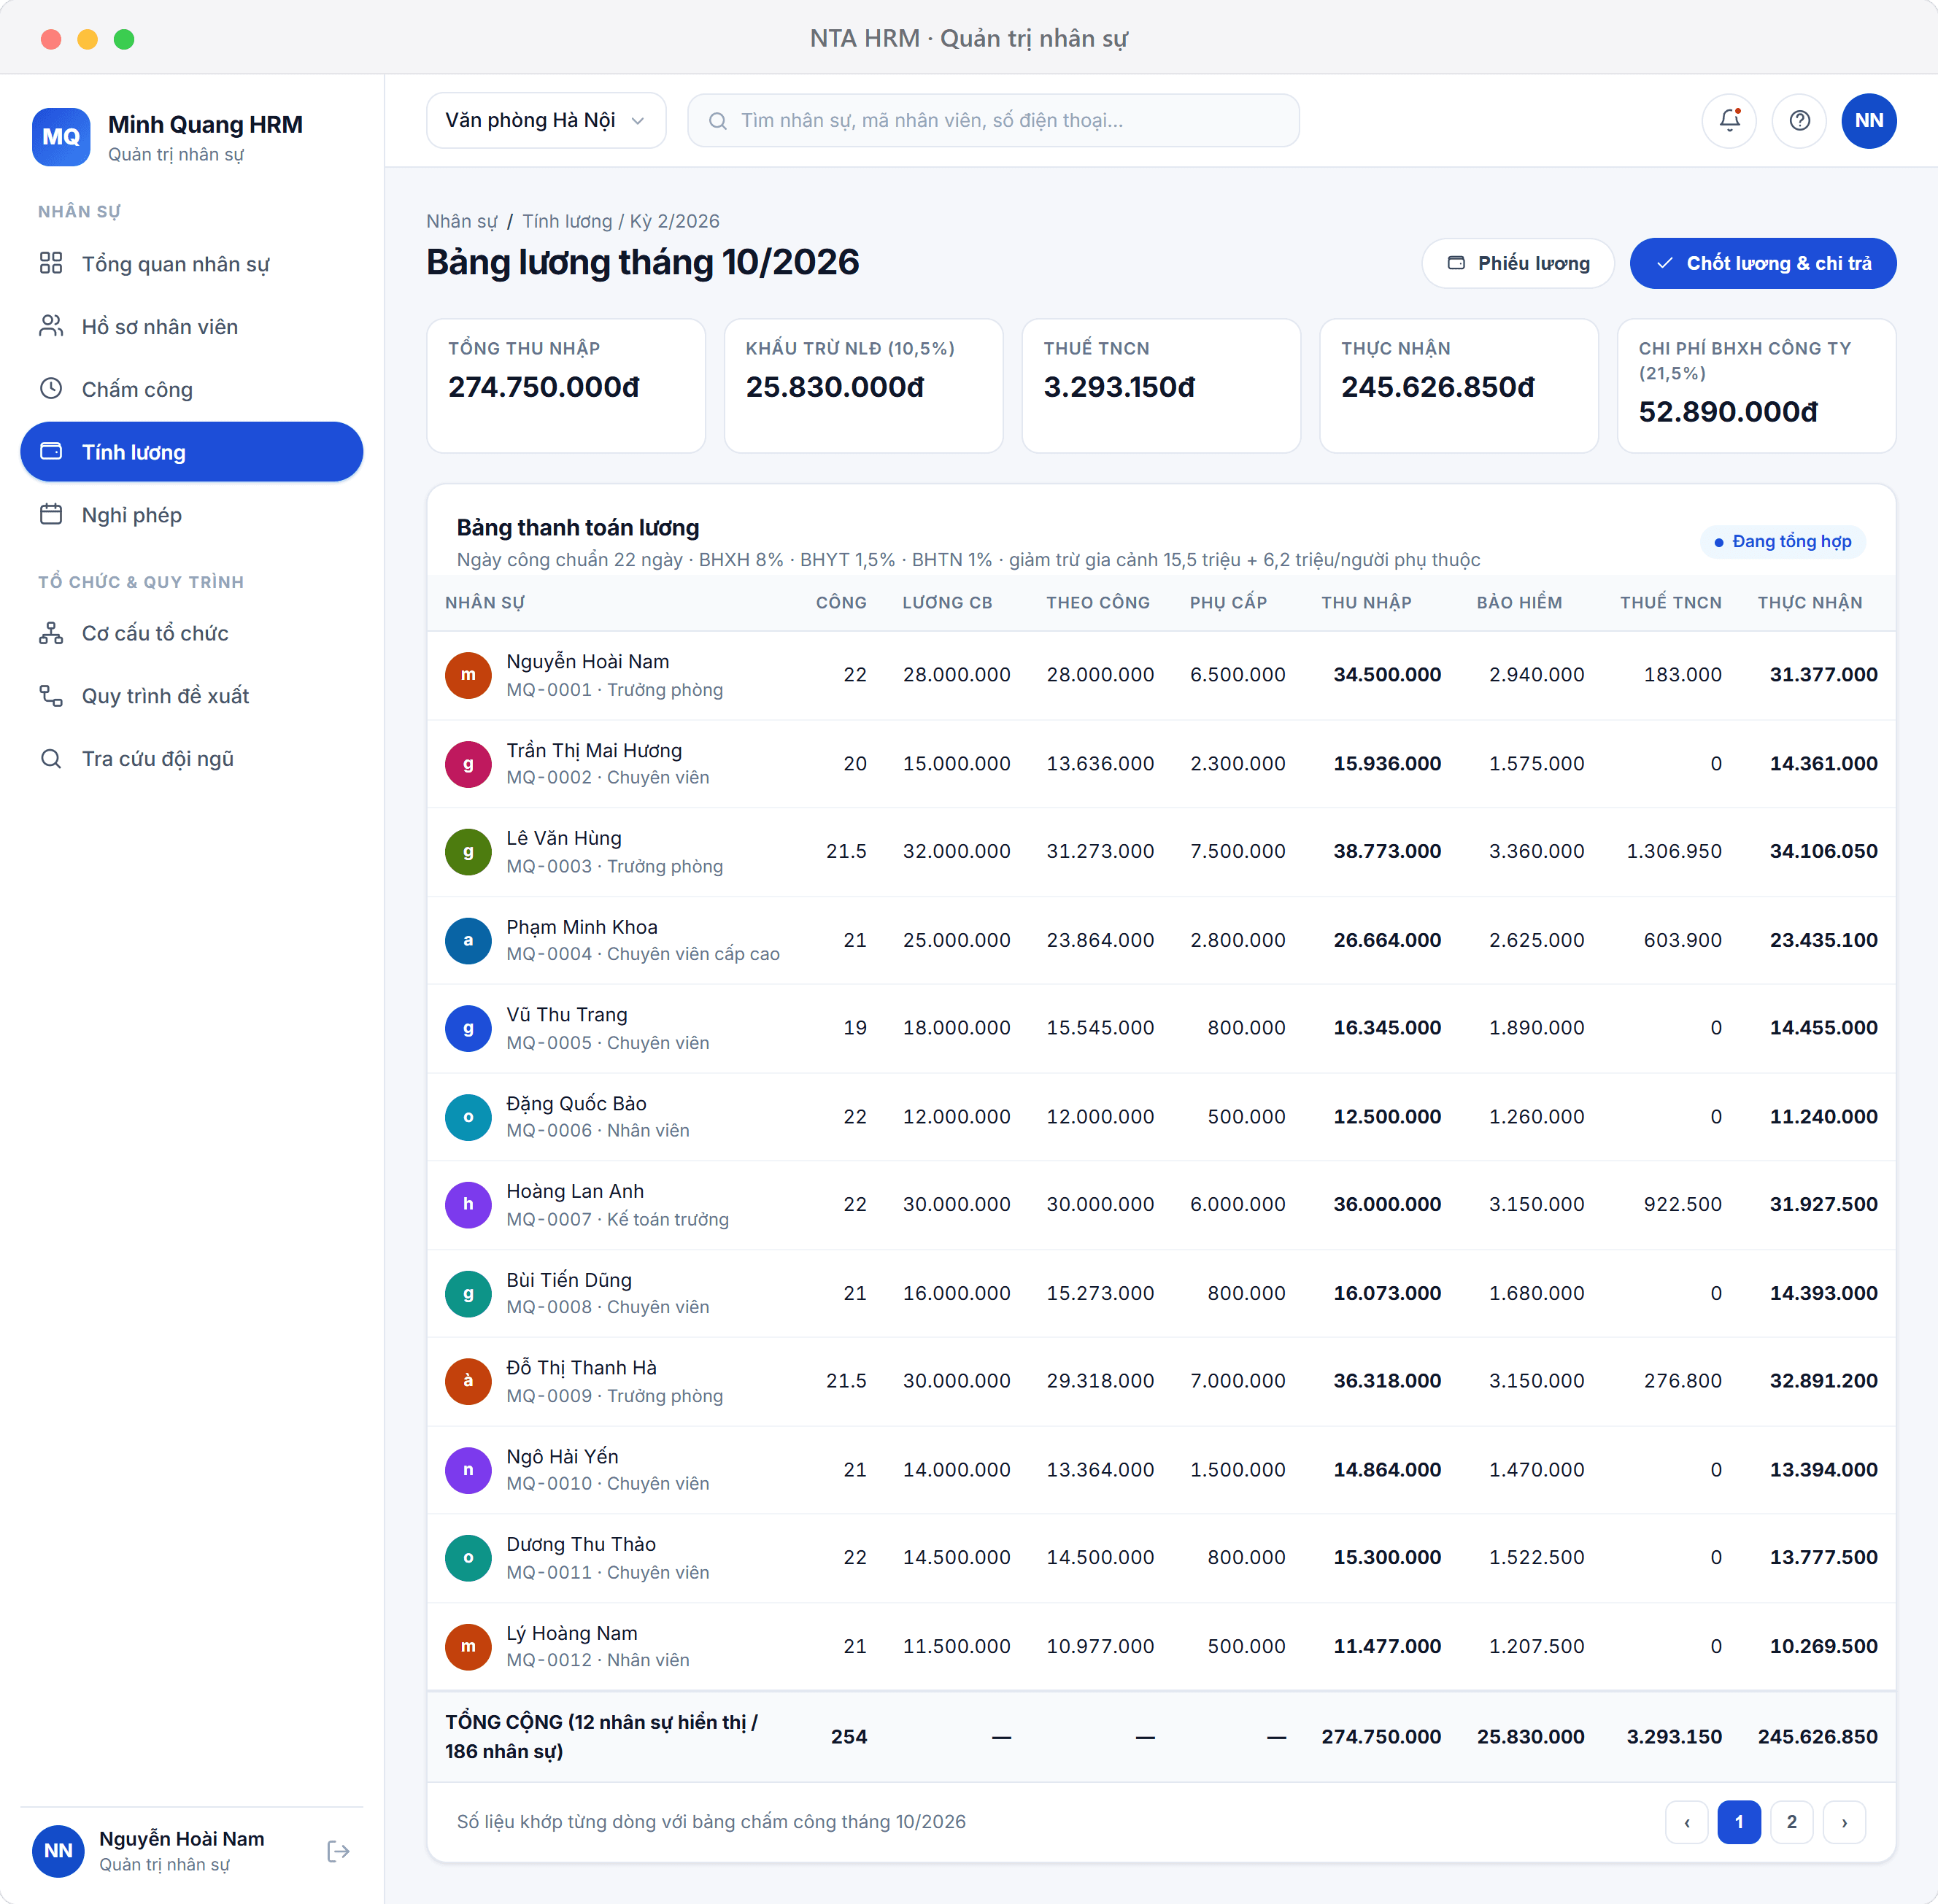1938x1904 pixels.
Task: Open the Nhân sự breadcrumb link
Action: point(461,221)
